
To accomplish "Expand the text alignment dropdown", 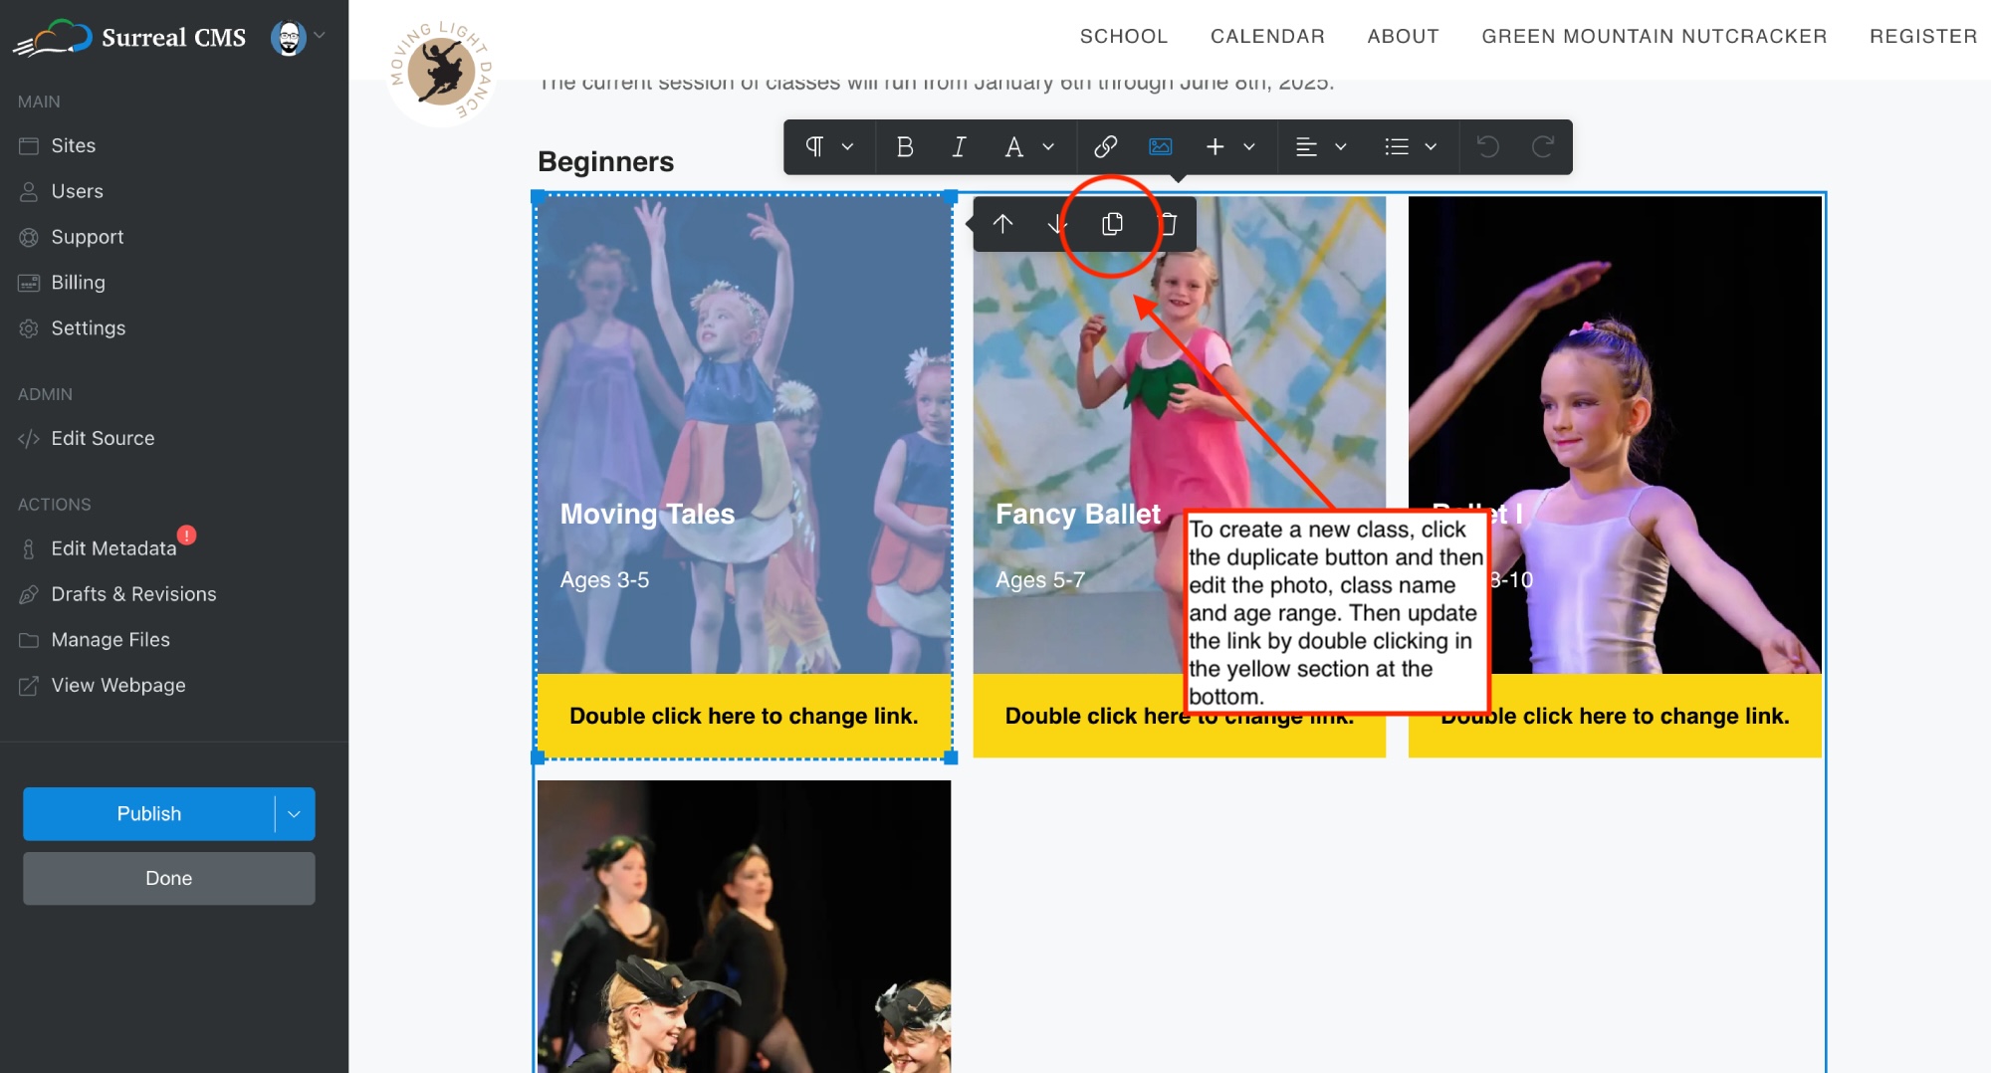I will pos(1320,147).
